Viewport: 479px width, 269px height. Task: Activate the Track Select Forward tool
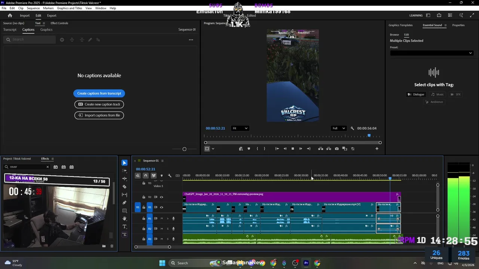coord(125,170)
